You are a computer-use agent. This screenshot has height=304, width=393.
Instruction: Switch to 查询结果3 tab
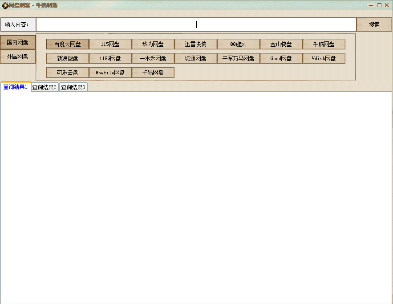73,87
